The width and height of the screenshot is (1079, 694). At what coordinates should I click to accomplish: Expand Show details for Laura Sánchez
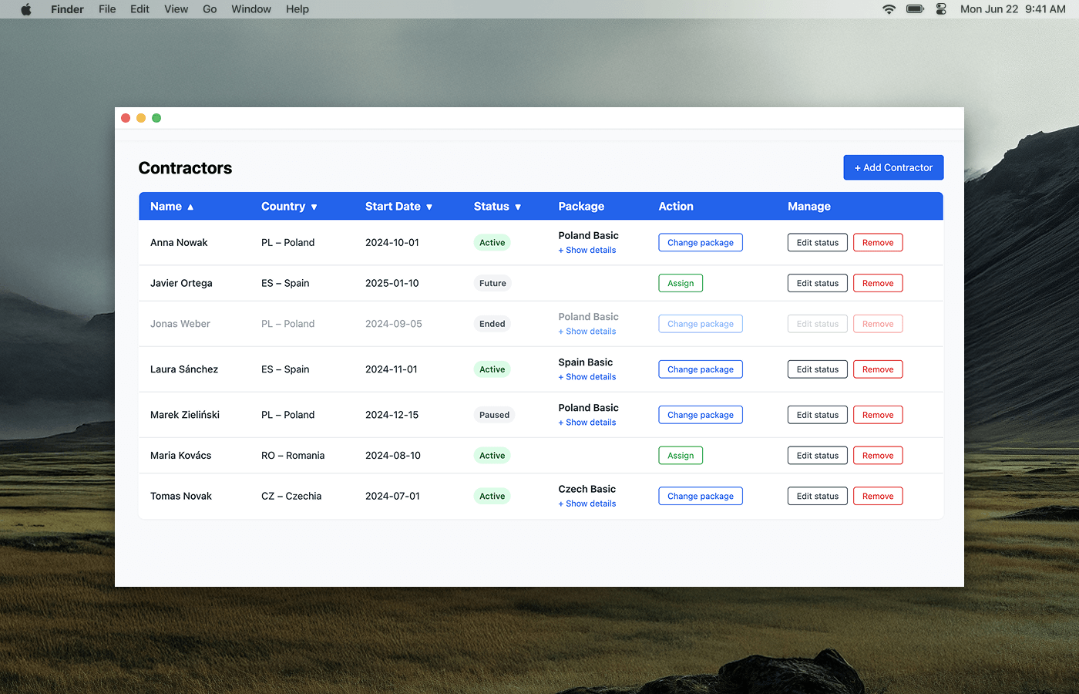[x=587, y=377]
